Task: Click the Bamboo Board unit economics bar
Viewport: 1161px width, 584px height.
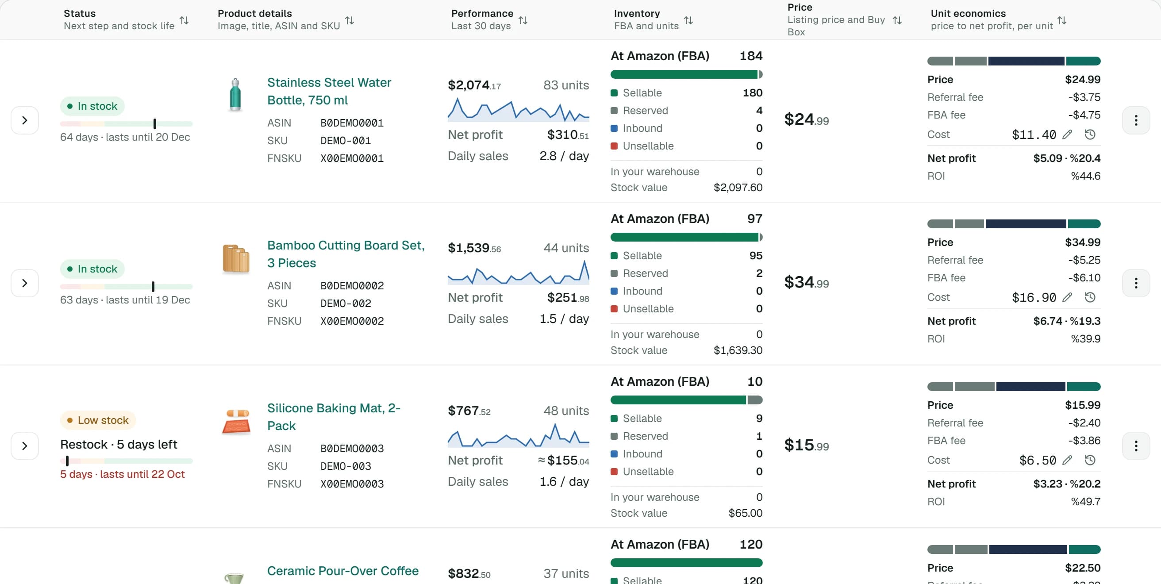Action: click(1014, 223)
